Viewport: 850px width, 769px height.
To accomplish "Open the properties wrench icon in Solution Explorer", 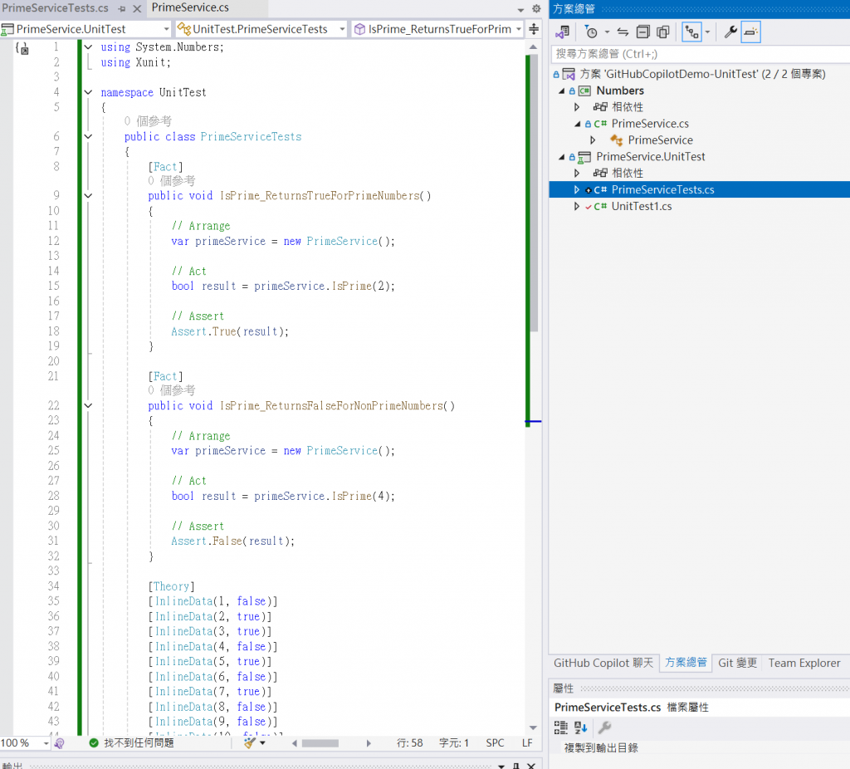I will (x=730, y=32).
